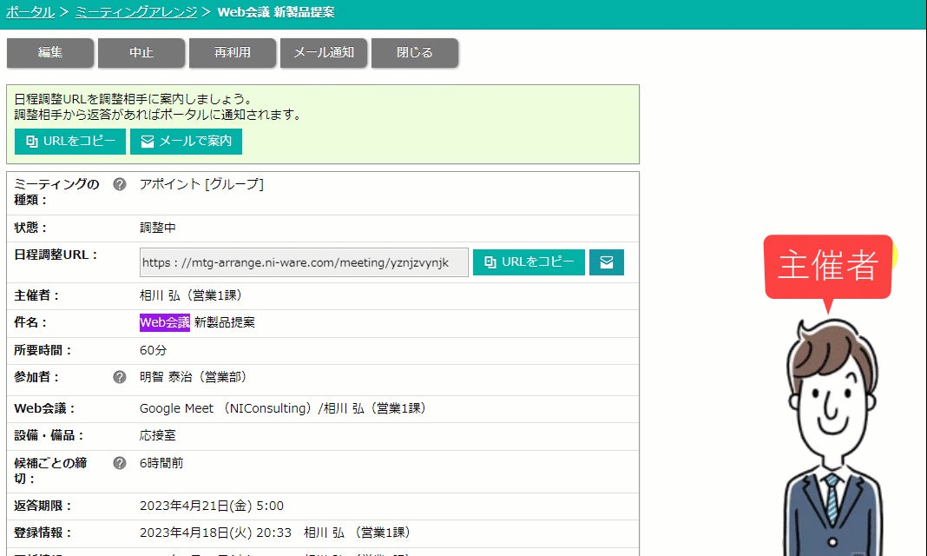
Task: Click the 応接室 facility text
Action: pos(157,435)
